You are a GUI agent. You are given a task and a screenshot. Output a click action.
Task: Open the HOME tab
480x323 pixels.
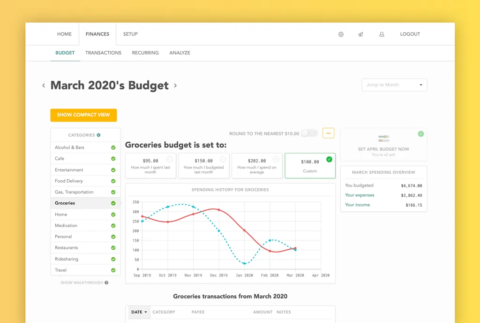(x=64, y=34)
